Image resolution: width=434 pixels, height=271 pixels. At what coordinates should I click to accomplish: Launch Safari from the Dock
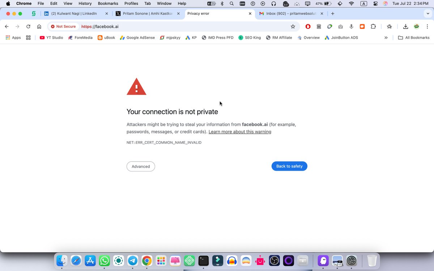pyautogui.click(x=76, y=260)
